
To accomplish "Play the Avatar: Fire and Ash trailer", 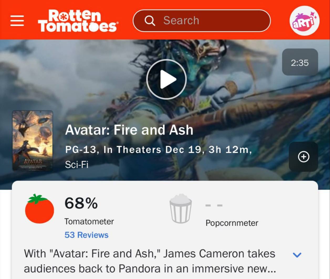I will (x=166, y=79).
